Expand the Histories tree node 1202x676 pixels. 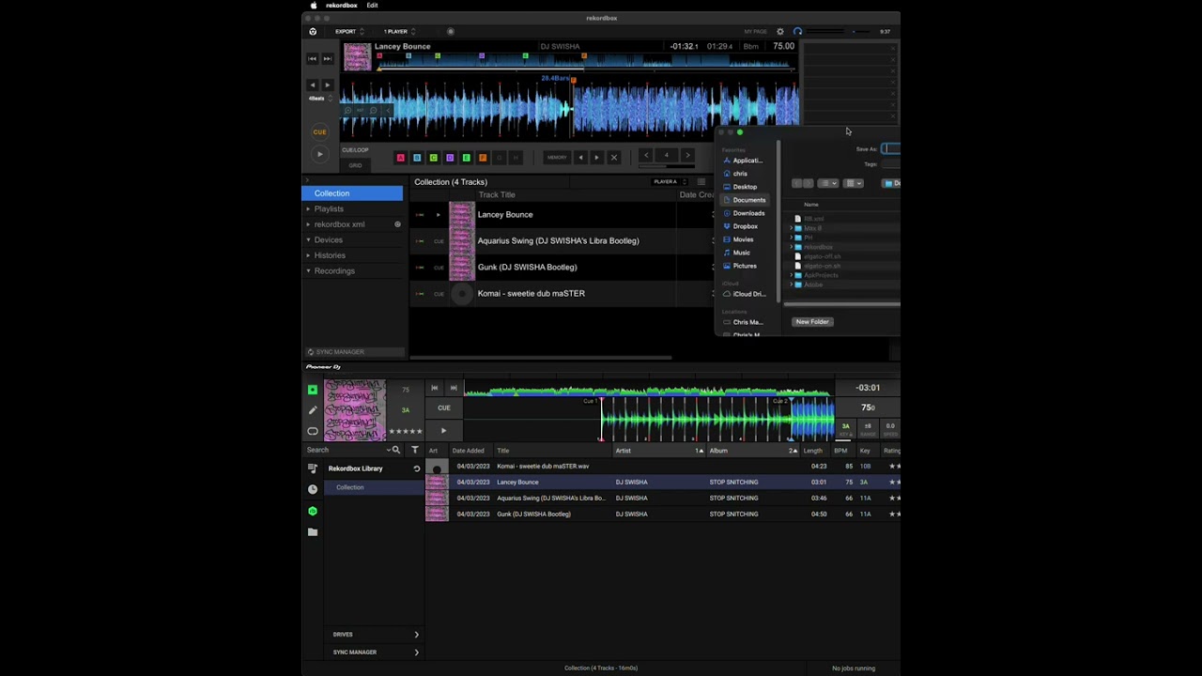point(308,255)
